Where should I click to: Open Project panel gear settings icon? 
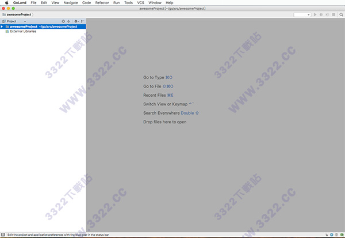pyautogui.click(x=76, y=21)
